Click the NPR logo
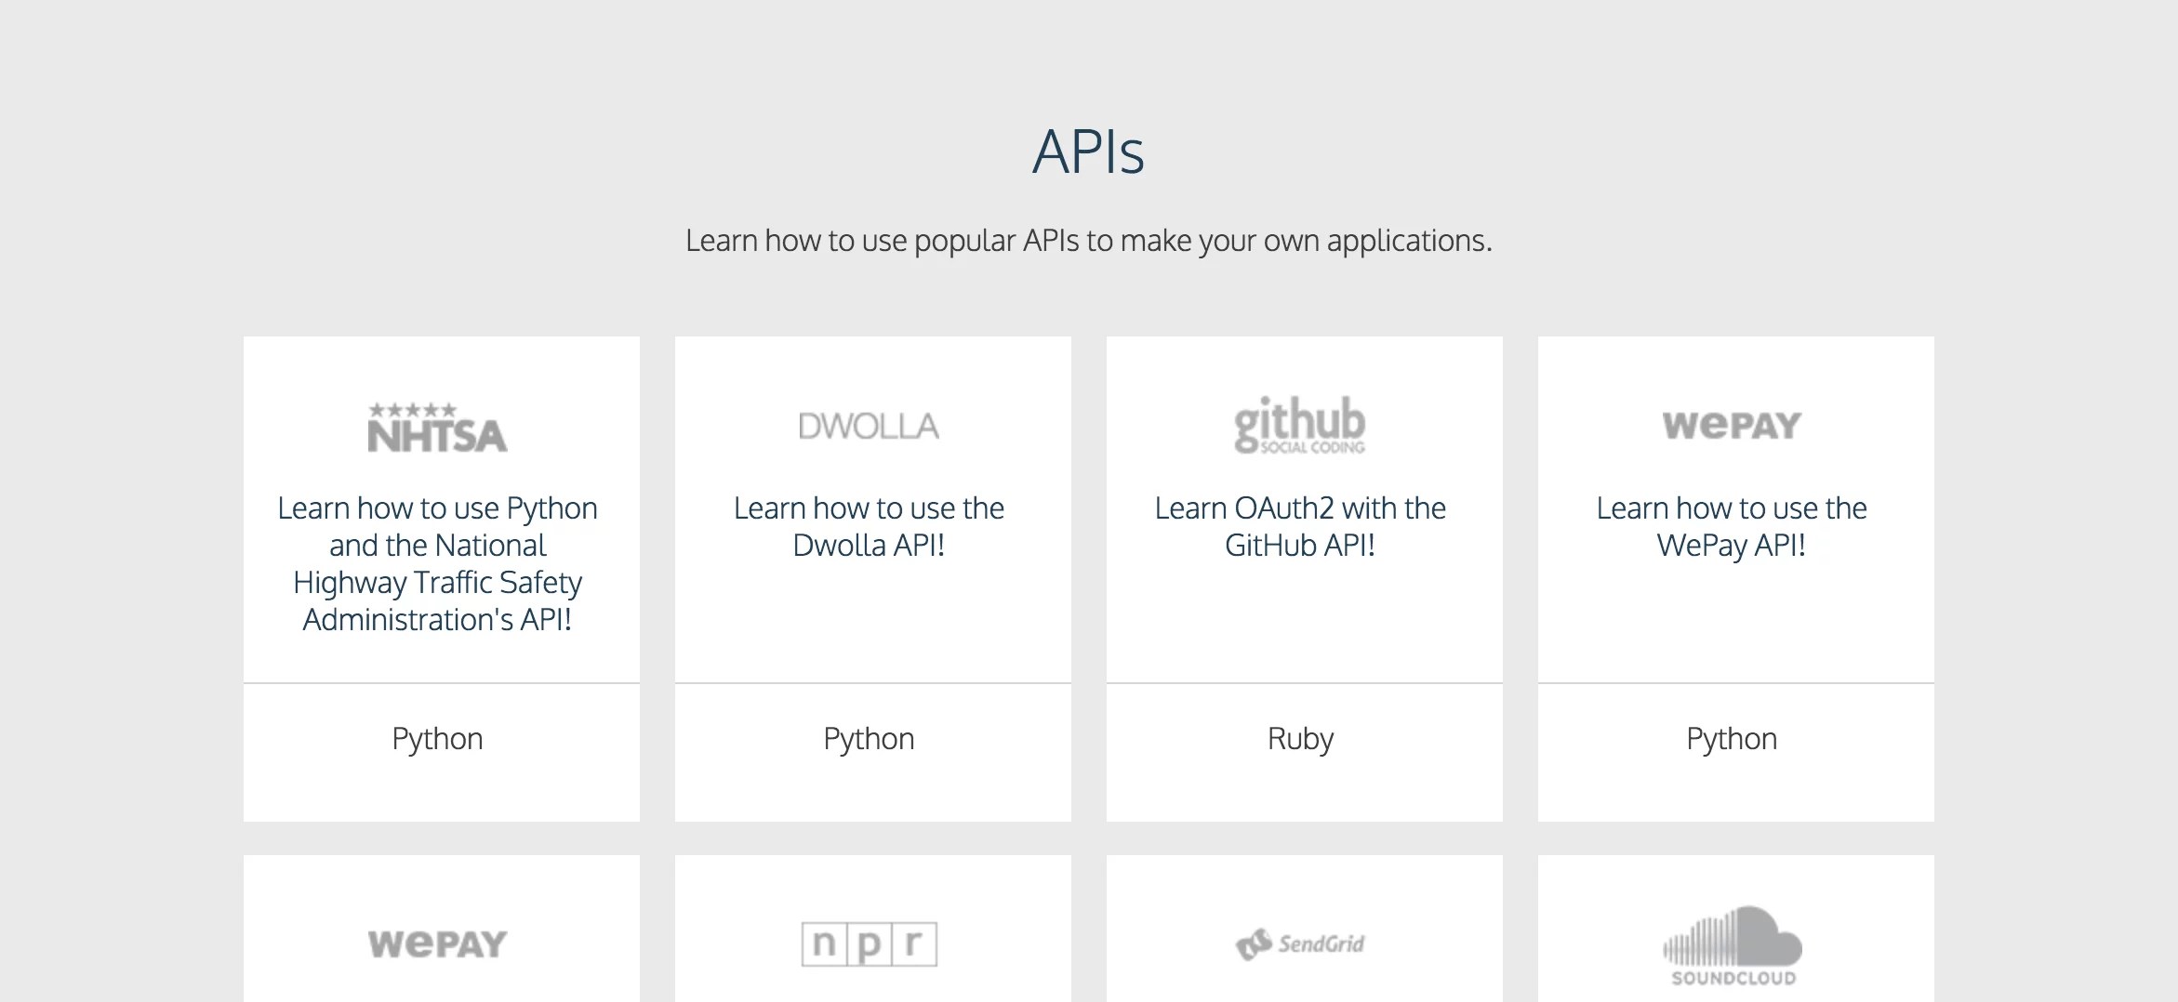The image size is (2178, 1002). [x=869, y=944]
